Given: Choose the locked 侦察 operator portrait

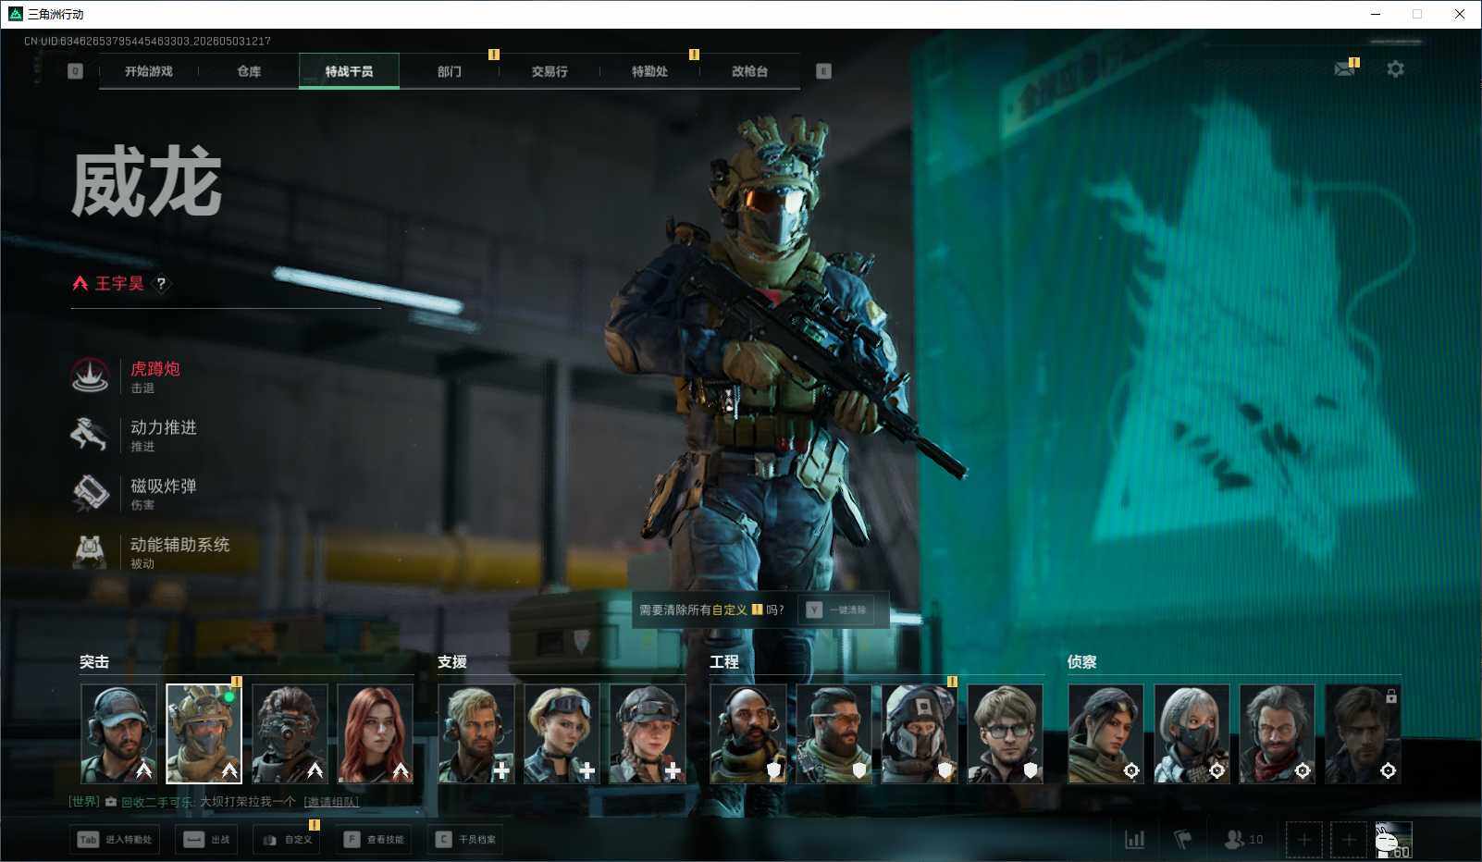Looking at the screenshot, I should click(x=1363, y=733).
